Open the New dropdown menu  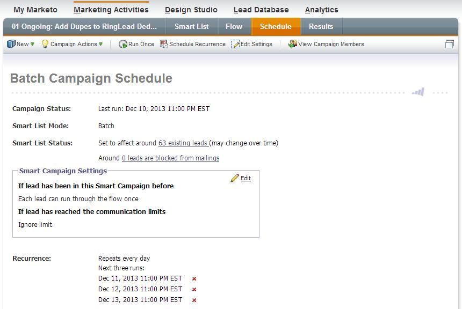click(20, 44)
